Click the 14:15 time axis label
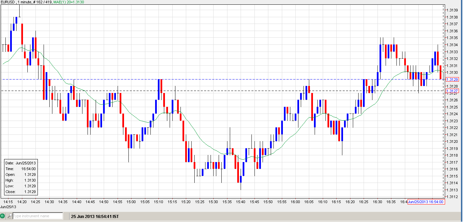Viewport: 463px width, 222px height. [x=8, y=202]
